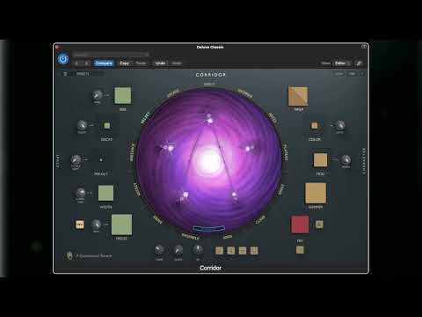
Task: Toggle the small yellow button left of green pad
Action: click(80, 225)
